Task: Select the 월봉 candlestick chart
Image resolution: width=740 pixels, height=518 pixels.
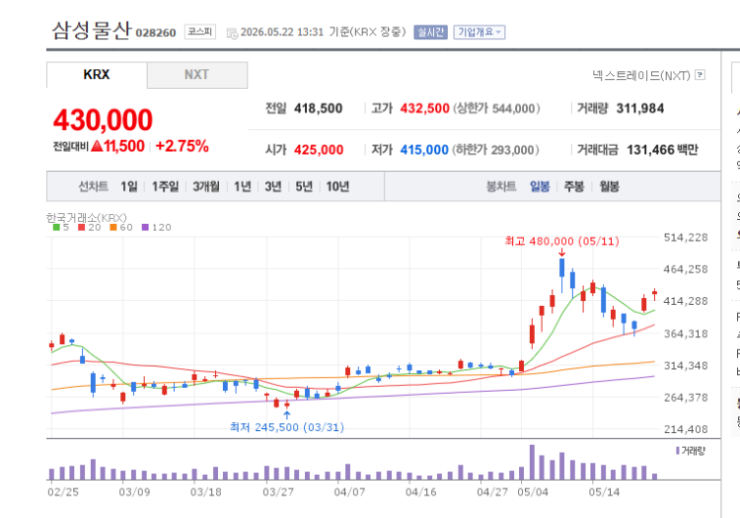Action: 610,186
